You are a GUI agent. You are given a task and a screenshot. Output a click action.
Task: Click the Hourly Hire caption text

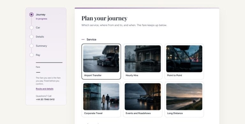132,75
